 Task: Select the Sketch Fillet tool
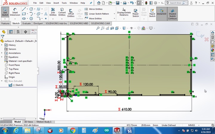[x=39, y=18]
